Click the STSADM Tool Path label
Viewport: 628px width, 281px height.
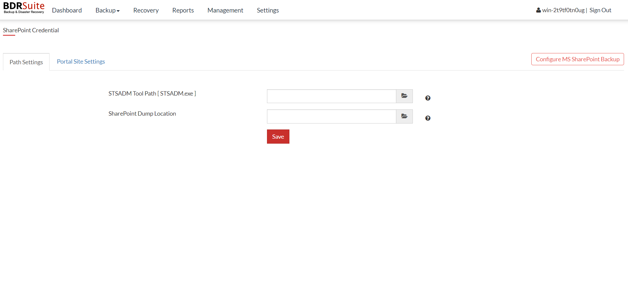pos(152,94)
